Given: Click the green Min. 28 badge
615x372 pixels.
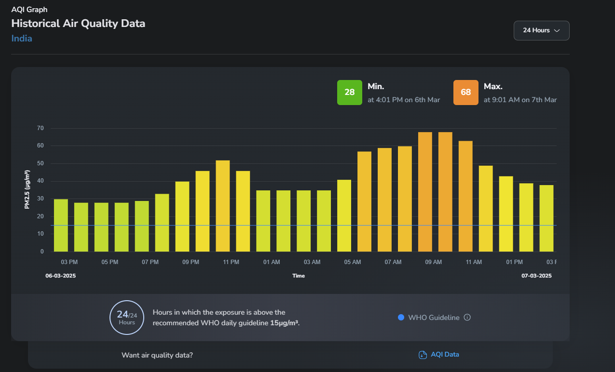Looking at the screenshot, I should click(349, 93).
